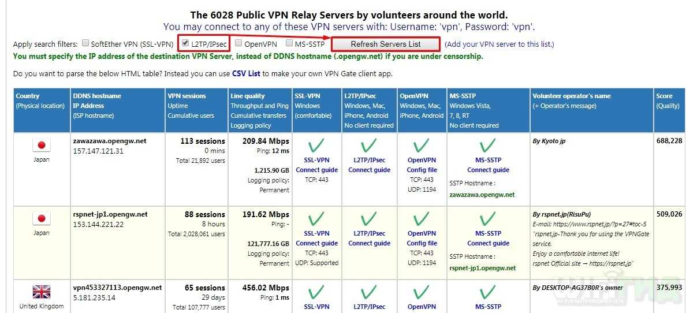Click SSL-VPN green checkmark in vpn453327113 row
Viewport: 686px width, 313px height.
[316, 292]
